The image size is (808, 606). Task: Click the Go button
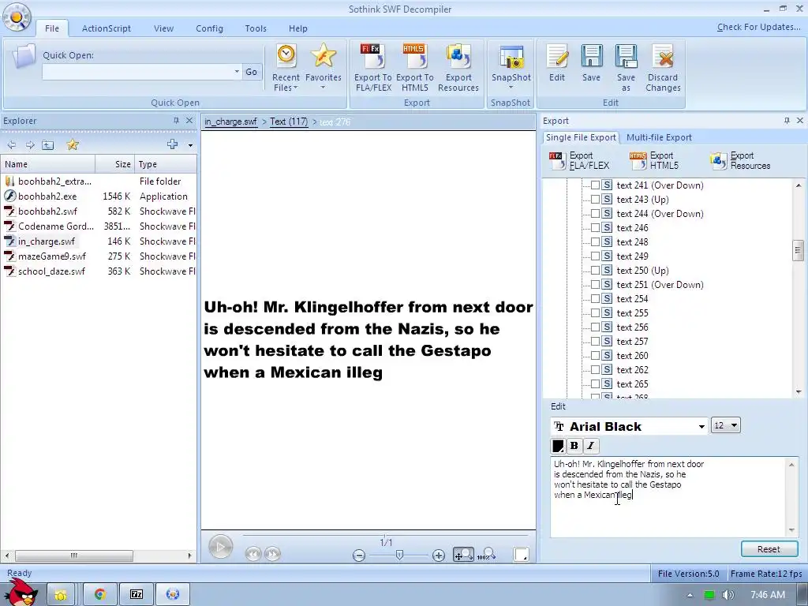(252, 72)
